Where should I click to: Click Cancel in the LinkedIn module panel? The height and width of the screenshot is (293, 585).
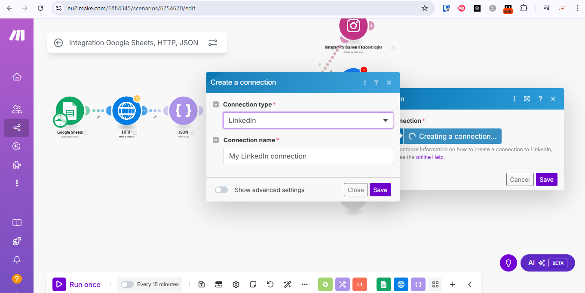[520, 180]
